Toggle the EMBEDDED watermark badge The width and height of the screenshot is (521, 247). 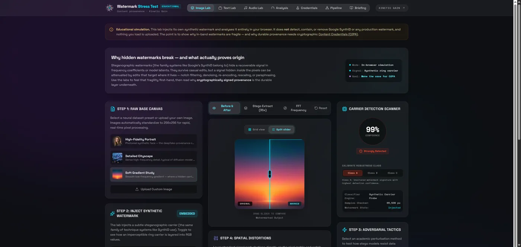(x=187, y=214)
